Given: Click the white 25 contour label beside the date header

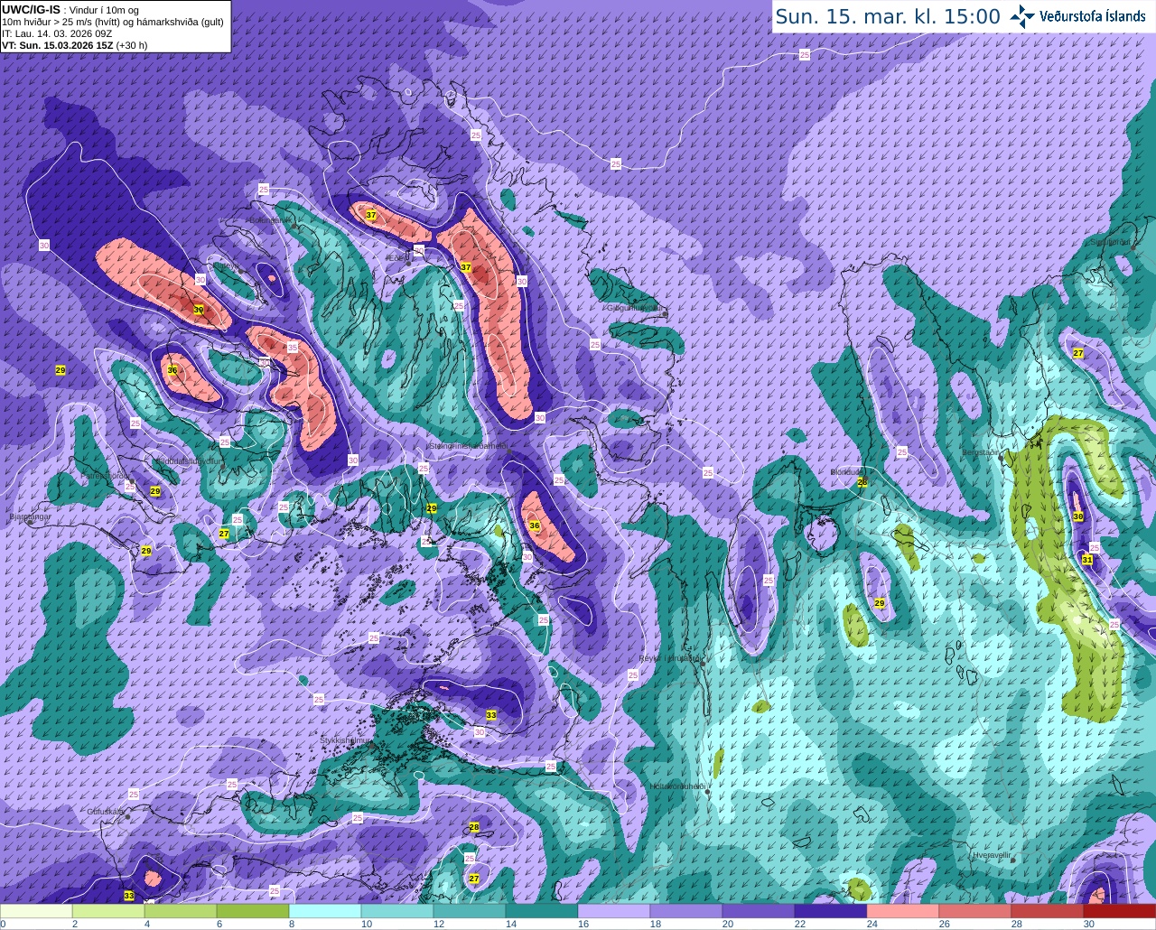Looking at the screenshot, I should tap(805, 55).
